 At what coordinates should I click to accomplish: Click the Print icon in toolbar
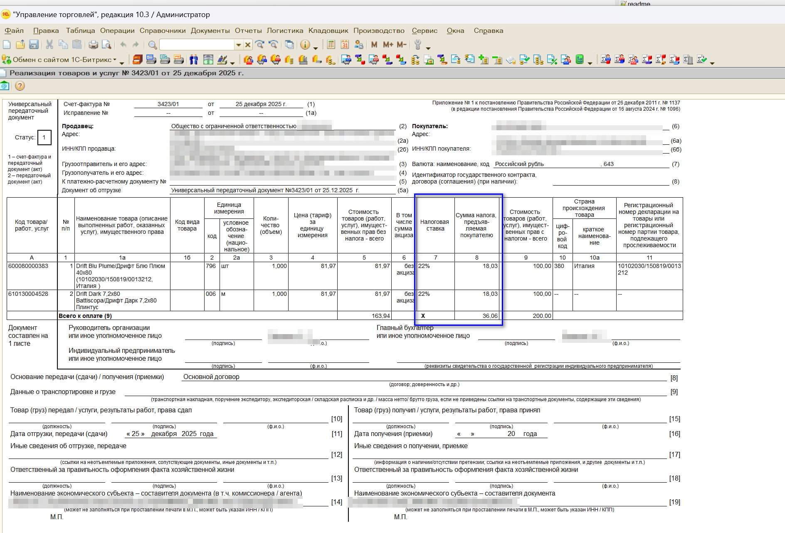point(93,45)
